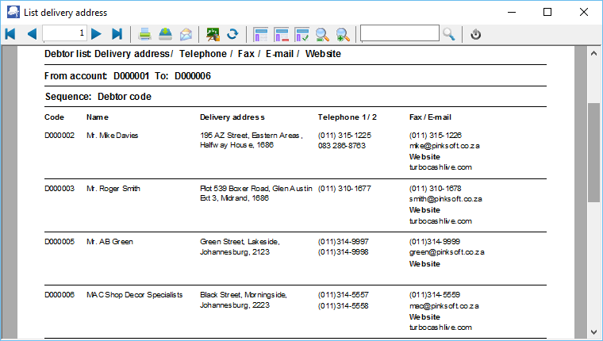Close the preview with the power icon
This screenshot has height=341, width=603.
475,33
